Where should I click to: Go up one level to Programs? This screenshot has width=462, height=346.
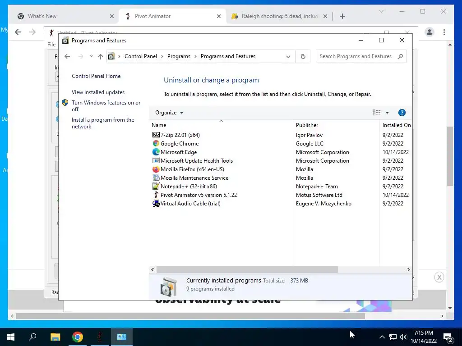coord(101,56)
